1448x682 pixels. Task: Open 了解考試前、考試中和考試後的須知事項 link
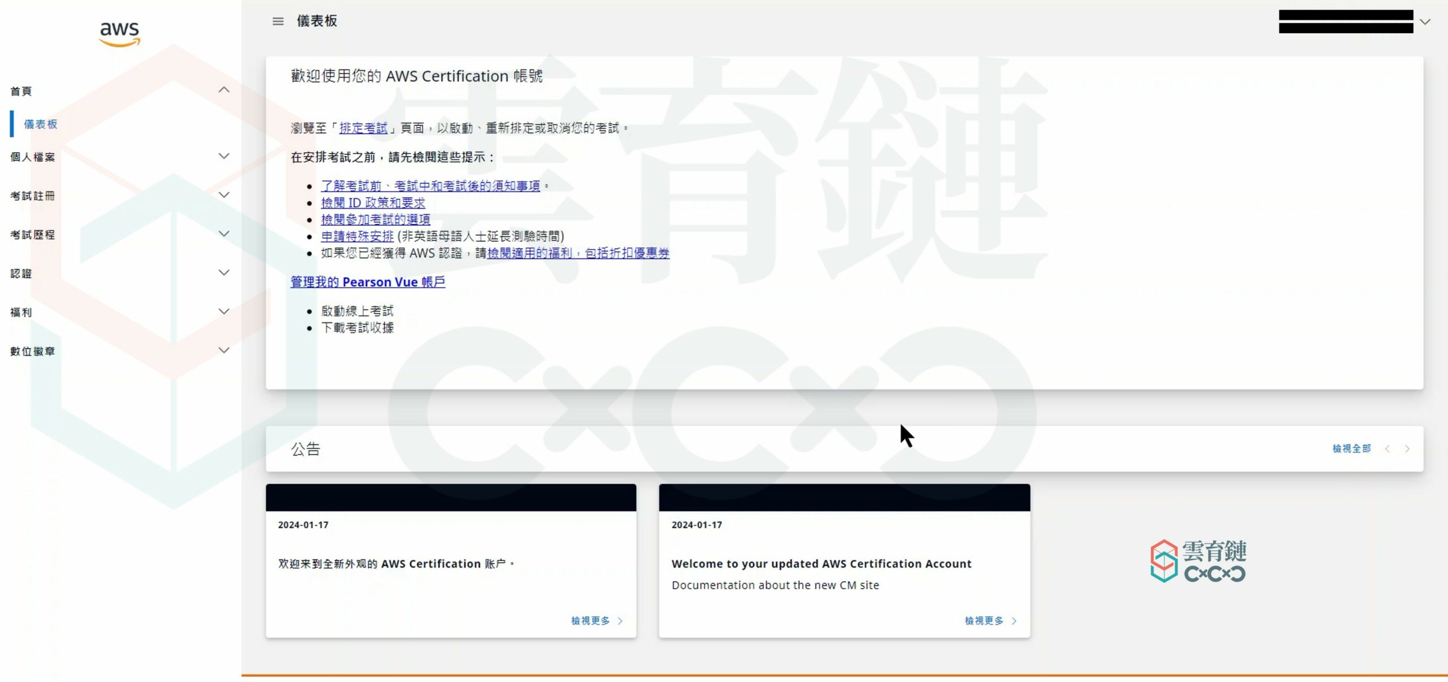point(430,186)
